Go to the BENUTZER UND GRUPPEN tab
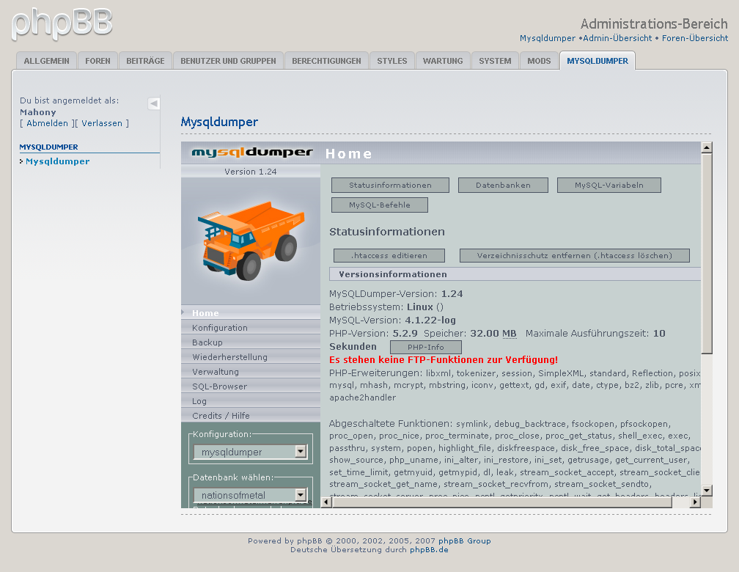The width and height of the screenshot is (739, 572). 228,61
